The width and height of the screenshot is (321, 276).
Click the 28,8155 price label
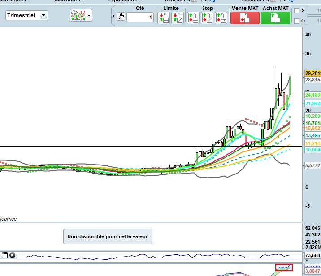click(313, 80)
